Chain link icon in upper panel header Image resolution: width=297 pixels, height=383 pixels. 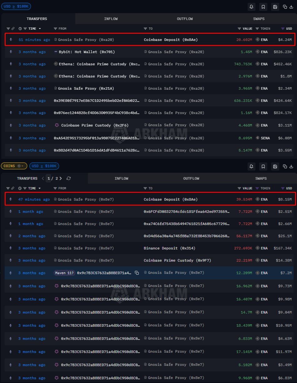13,29
